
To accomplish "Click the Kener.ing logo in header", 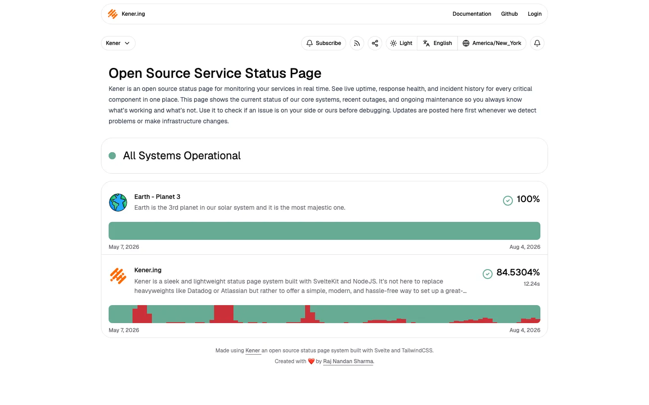I will point(113,14).
